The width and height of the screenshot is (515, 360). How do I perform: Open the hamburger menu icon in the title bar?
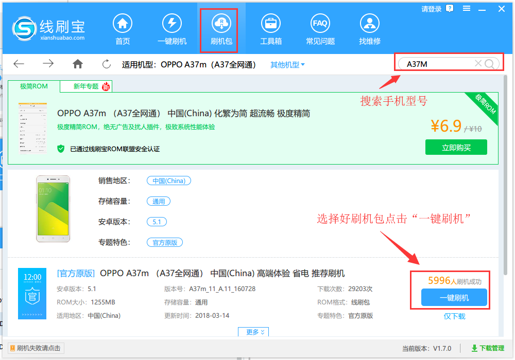click(x=467, y=9)
